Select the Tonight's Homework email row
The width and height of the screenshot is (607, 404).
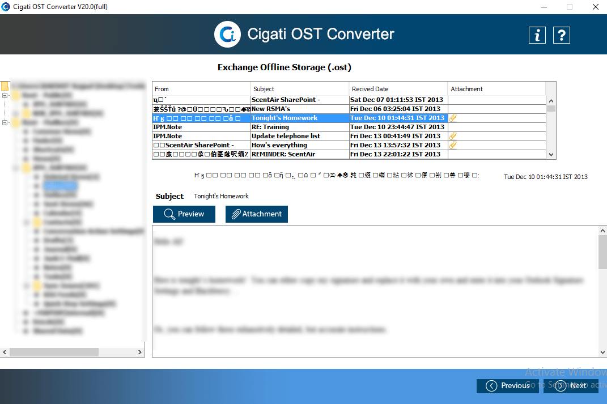point(349,118)
